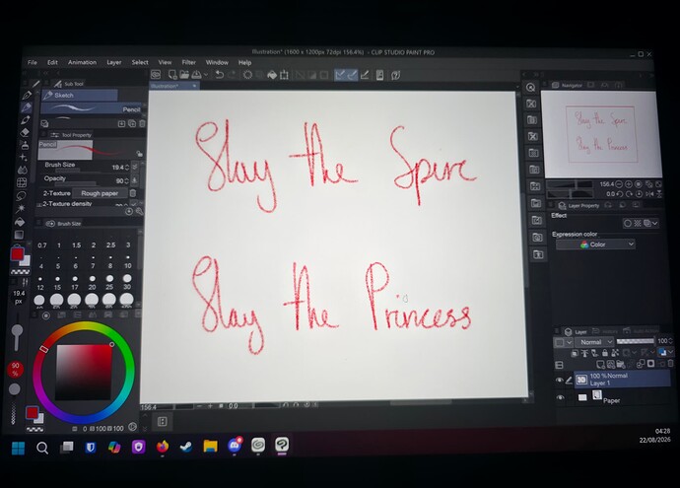Select the Auto select magic wand tool
The image size is (680, 488).
click(21, 209)
